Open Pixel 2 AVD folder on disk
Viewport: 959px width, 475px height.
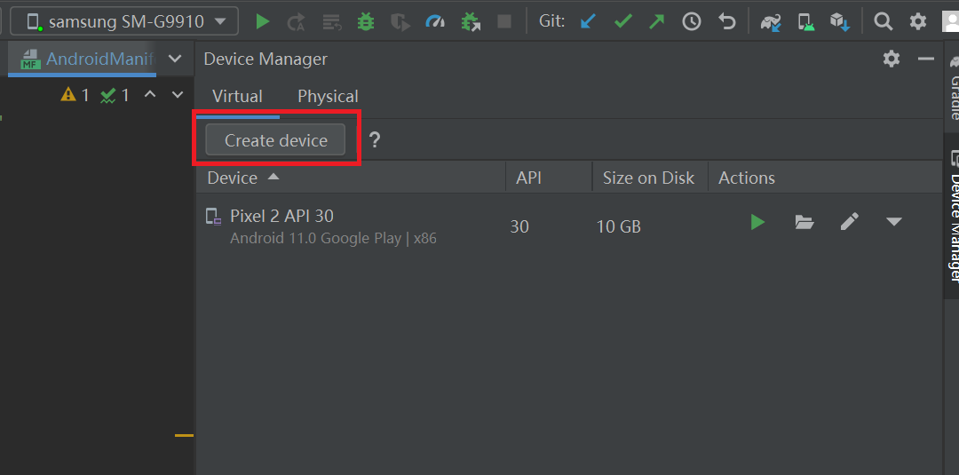click(804, 222)
